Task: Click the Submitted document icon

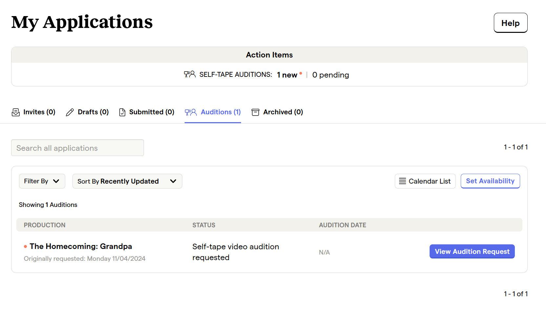Action: click(x=122, y=112)
